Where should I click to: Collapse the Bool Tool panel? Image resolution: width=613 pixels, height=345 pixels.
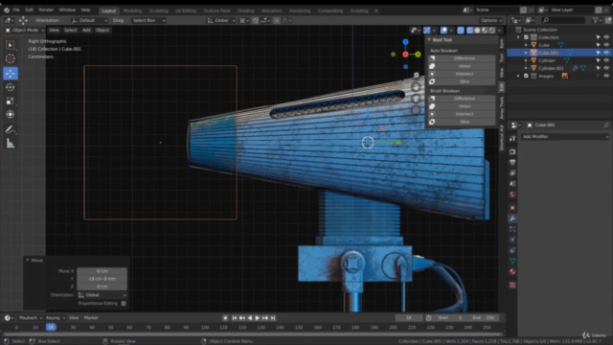pyautogui.click(x=429, y=39)
